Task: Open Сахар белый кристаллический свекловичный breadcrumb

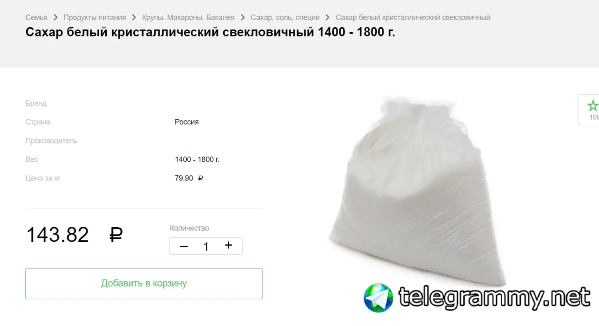Action: point(413,17)
